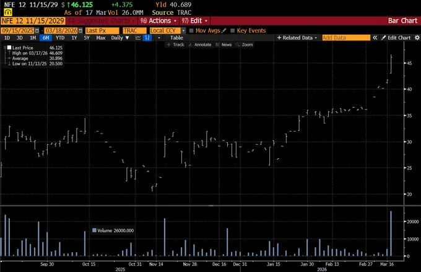Image resolution: width=421 pixels, height=272 pixels.
Task: Click the Jan 15 date axis label
Action: coord(273,264)
